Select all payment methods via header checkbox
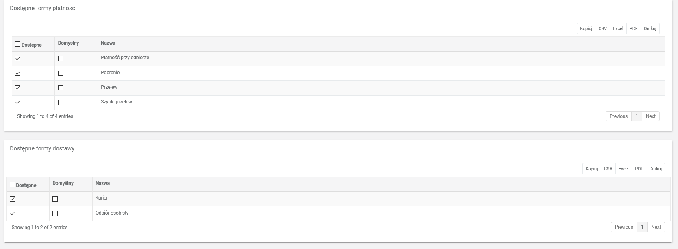Viewport: 678px width, 249px height. [17, 44]
